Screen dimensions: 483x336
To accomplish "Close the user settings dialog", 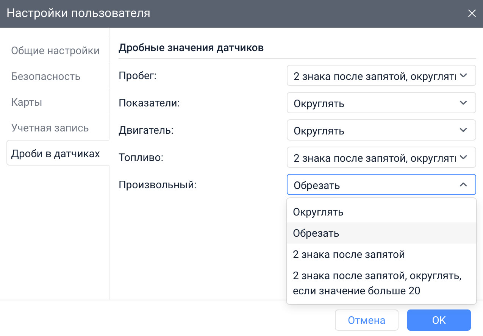I will pyautogui.click(x=472, y=13).
